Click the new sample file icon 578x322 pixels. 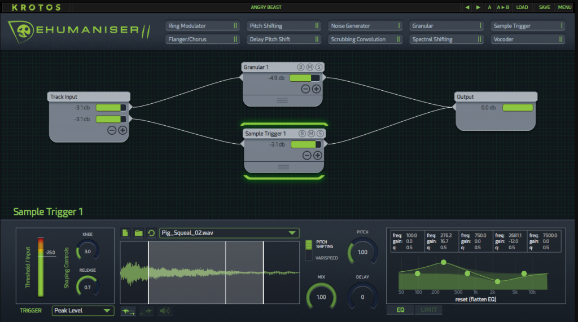(x=125, y=233)
